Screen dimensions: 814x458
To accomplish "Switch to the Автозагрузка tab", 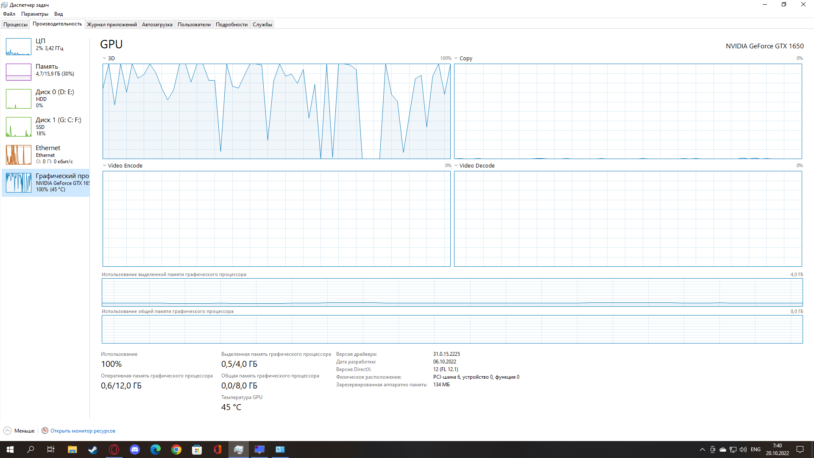I will tap(157, 25).
